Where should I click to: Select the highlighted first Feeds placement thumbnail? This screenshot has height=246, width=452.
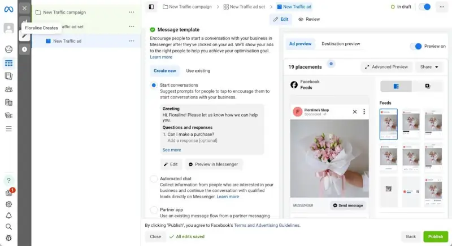click(388, 124)
